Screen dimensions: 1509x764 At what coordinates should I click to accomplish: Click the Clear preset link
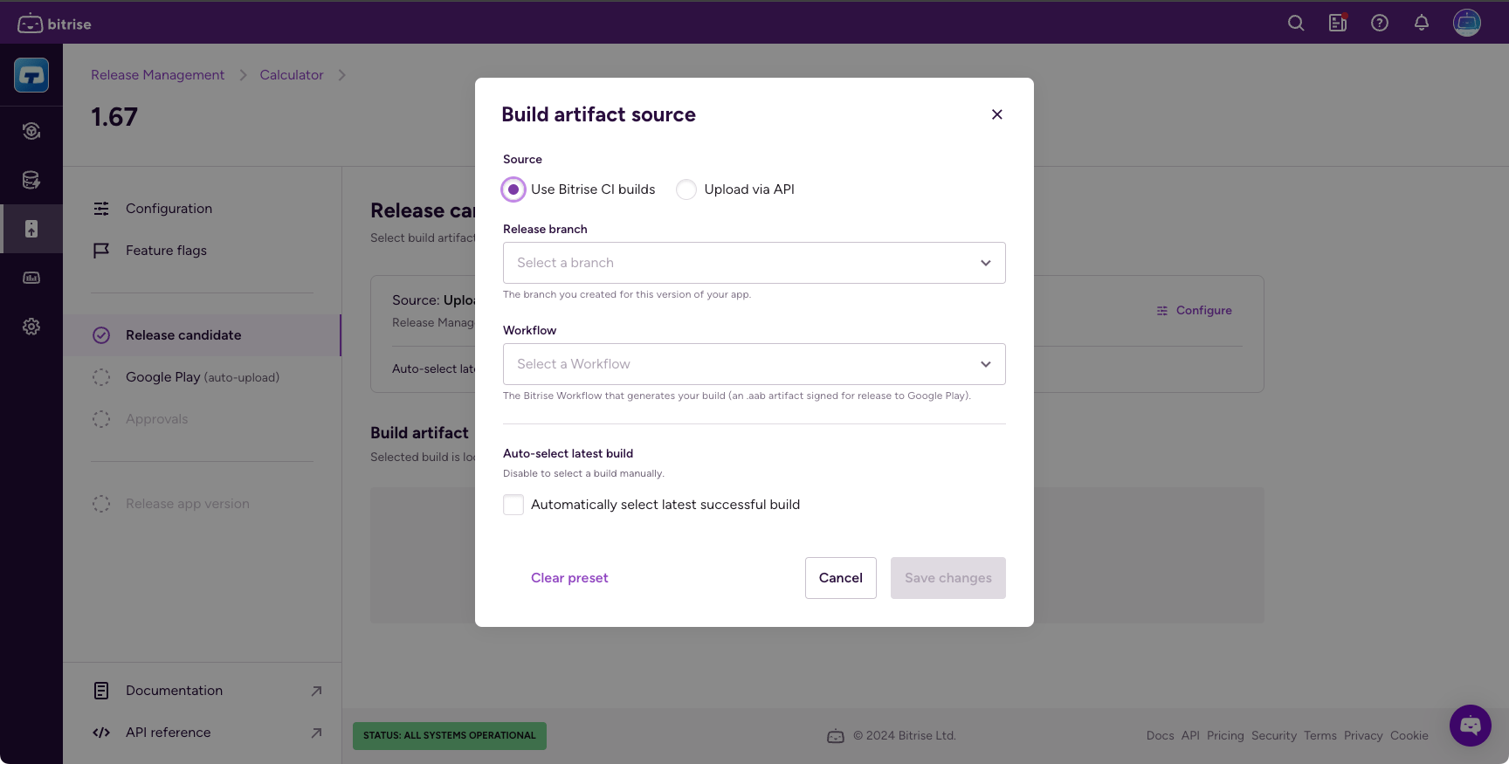569,578
